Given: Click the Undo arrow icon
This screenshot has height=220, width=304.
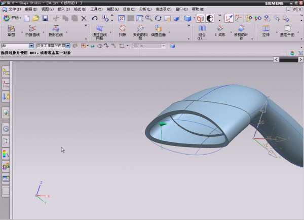Looking at the screenshot, I should click(94, 18).
